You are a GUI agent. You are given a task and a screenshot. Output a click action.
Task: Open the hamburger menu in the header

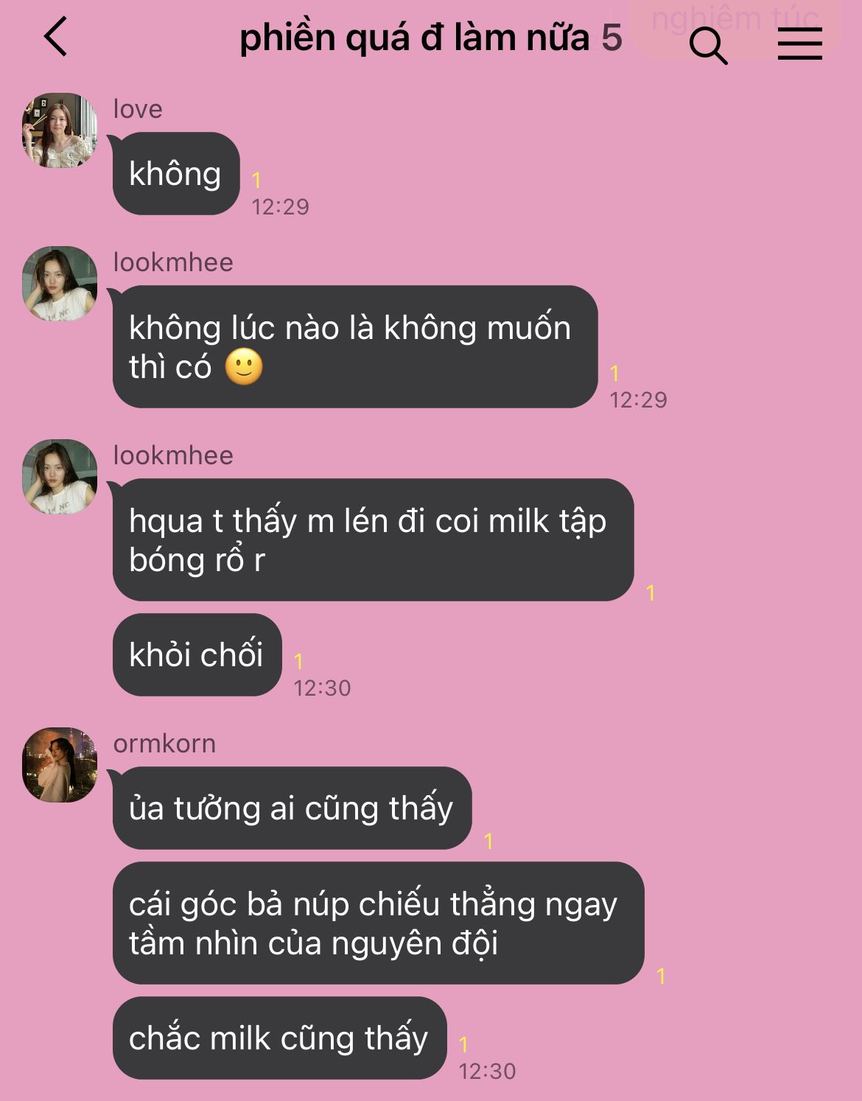[800, 43]
